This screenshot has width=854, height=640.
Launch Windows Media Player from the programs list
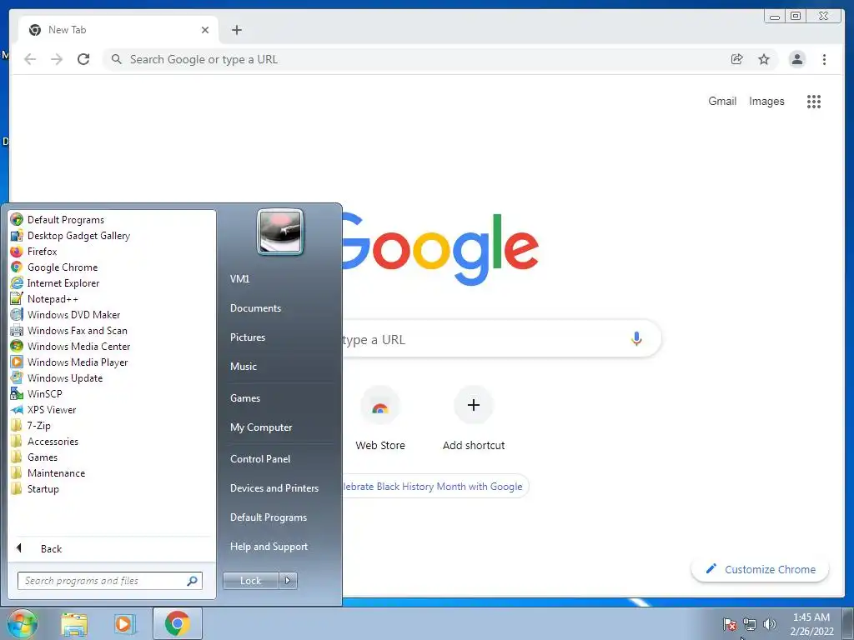[x=69, y=362]
